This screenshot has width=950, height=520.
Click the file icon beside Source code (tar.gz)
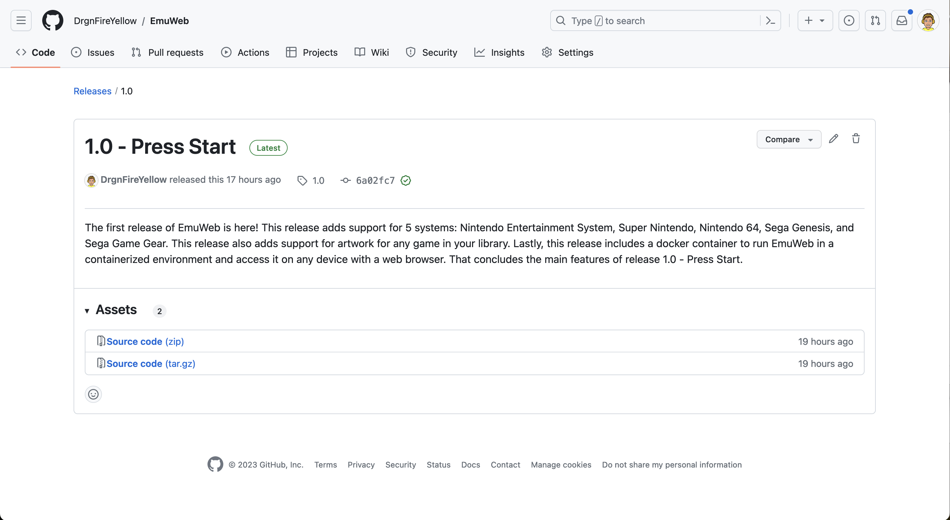[x=101, y=363]
